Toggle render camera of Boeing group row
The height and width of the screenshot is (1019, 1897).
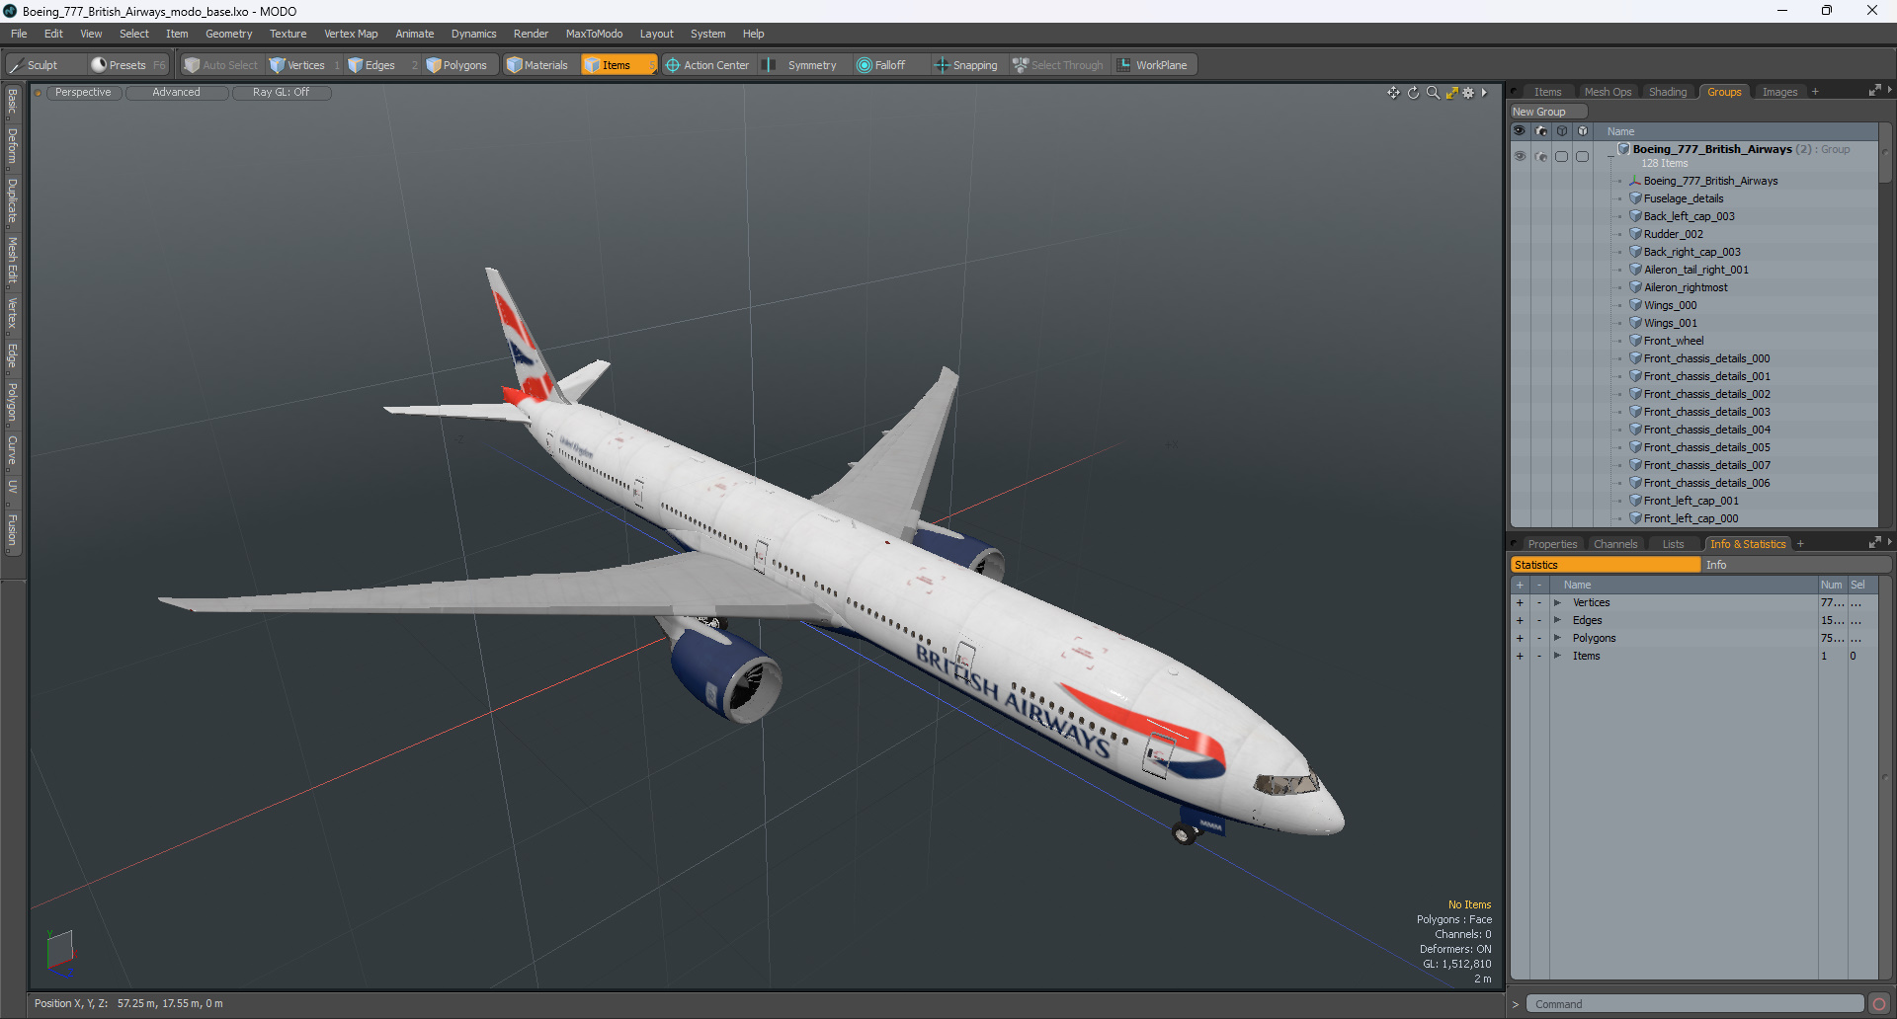coord(1541,156)
